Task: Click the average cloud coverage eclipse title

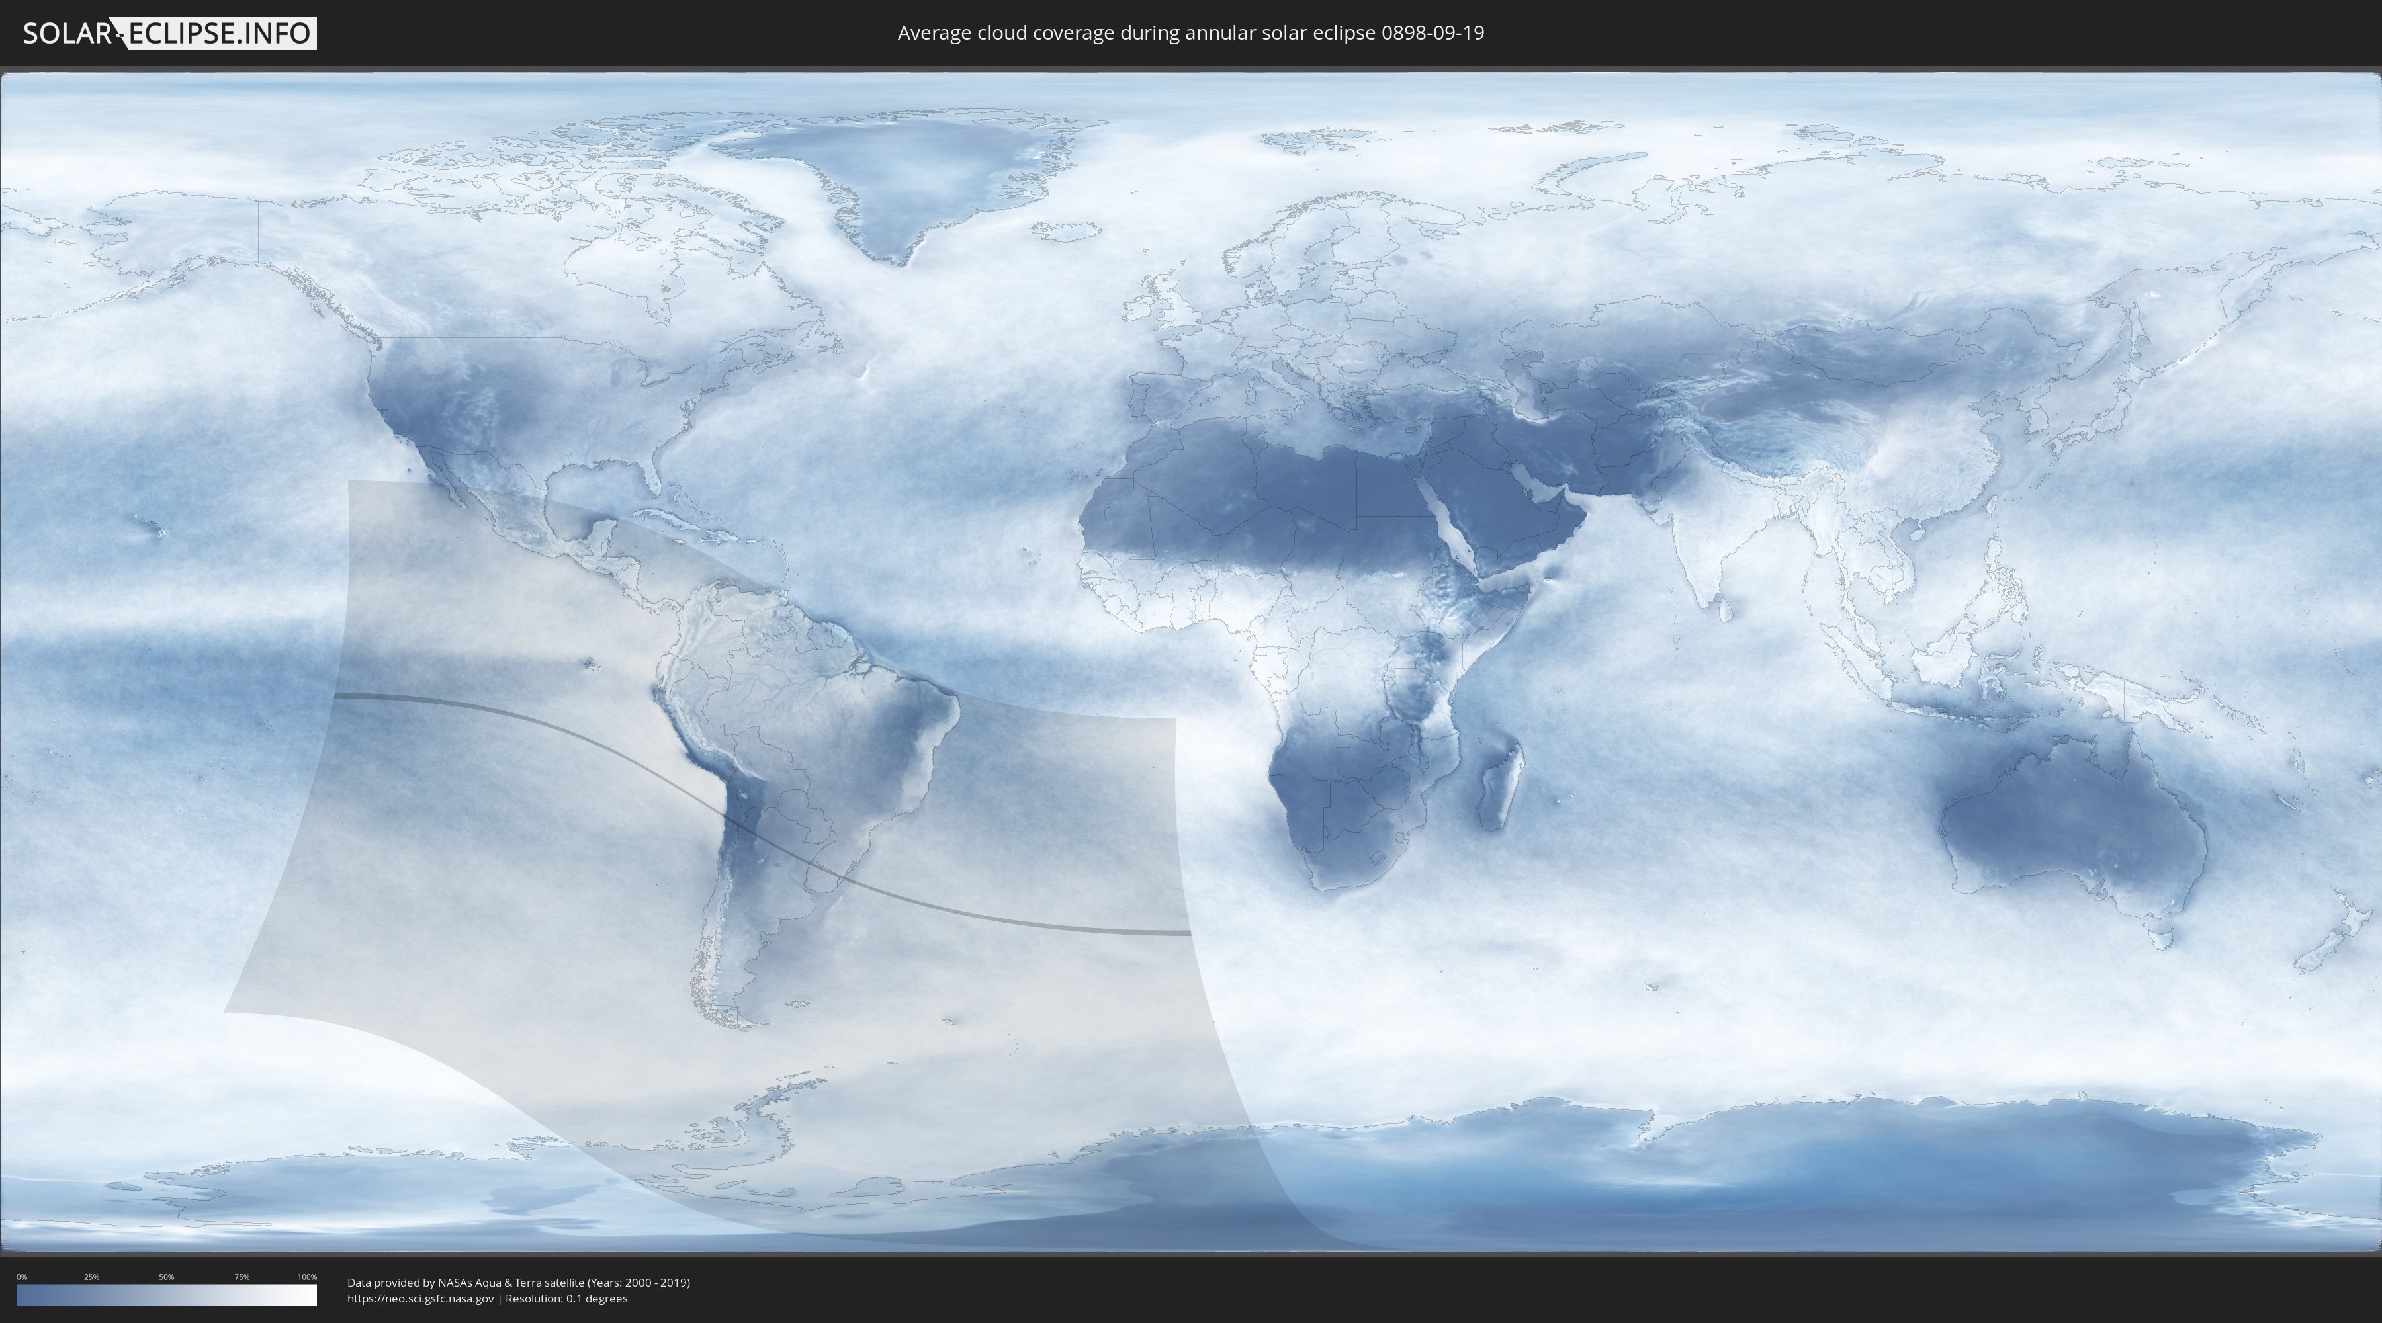Action: point(1191,32)
